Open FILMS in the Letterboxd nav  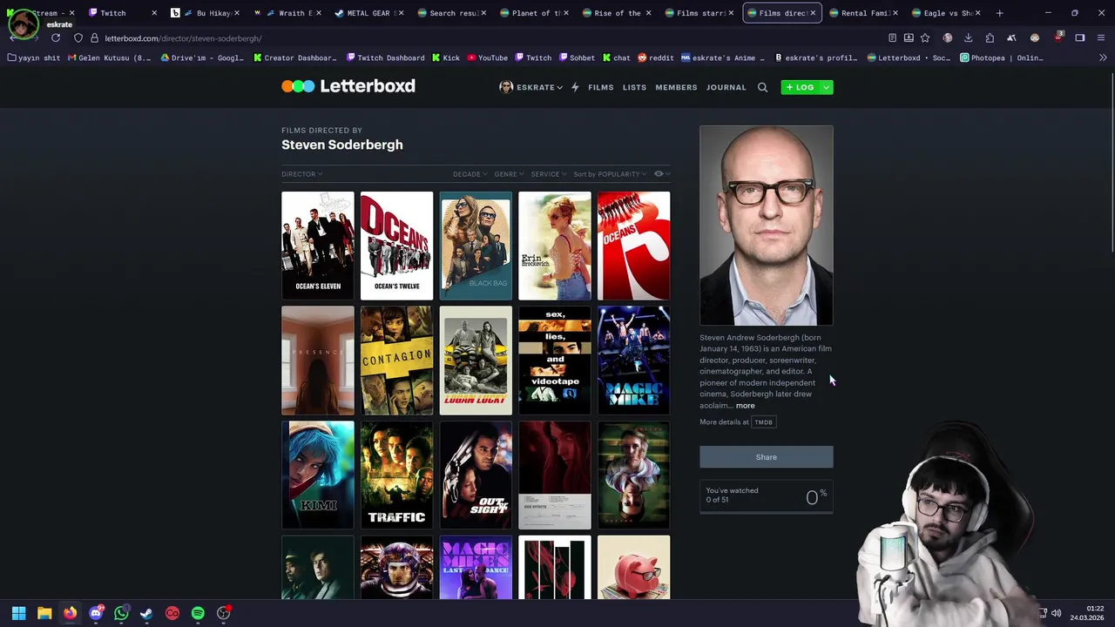[x=600, y=87]
